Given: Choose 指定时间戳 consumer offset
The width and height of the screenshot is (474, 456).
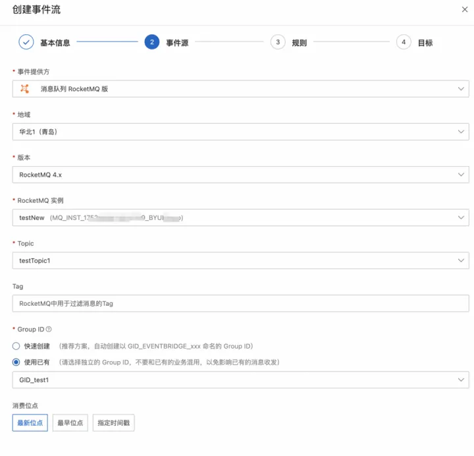Looking at the screenshot, I should pos(114,422).
